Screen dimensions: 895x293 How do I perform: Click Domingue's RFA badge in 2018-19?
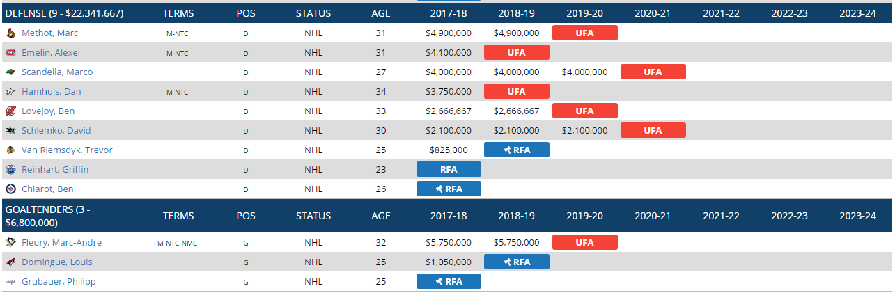click(516, 262)
